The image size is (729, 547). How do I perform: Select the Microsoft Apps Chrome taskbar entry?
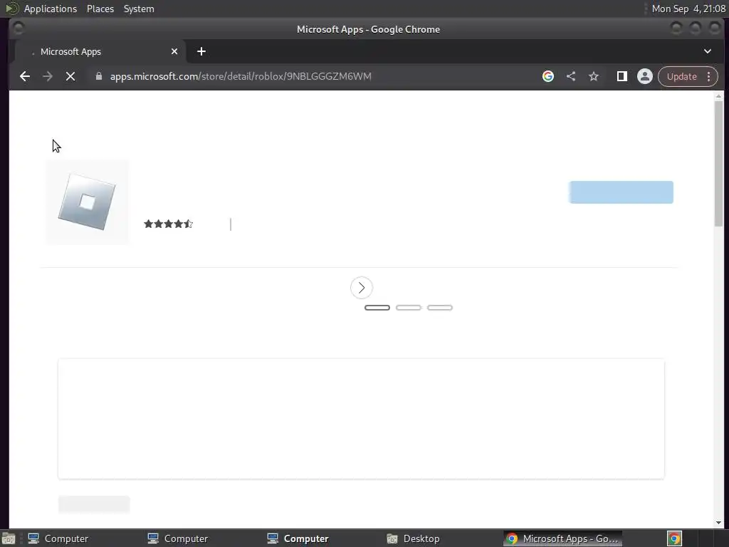(x=562, y=538)
